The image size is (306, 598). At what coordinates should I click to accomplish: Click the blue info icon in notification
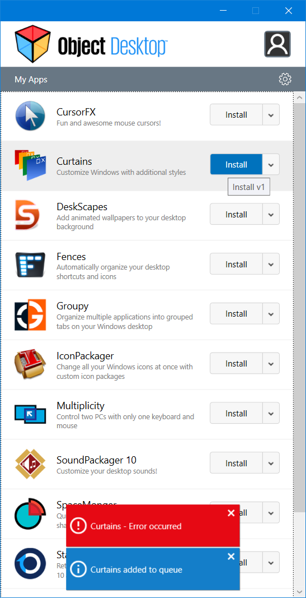[x=79, y=570]
